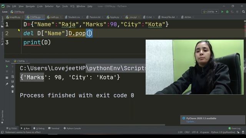246x138 pixels.
Task: Open Search Everywhere magnifier icon
Action: click(x=243, y=12)
